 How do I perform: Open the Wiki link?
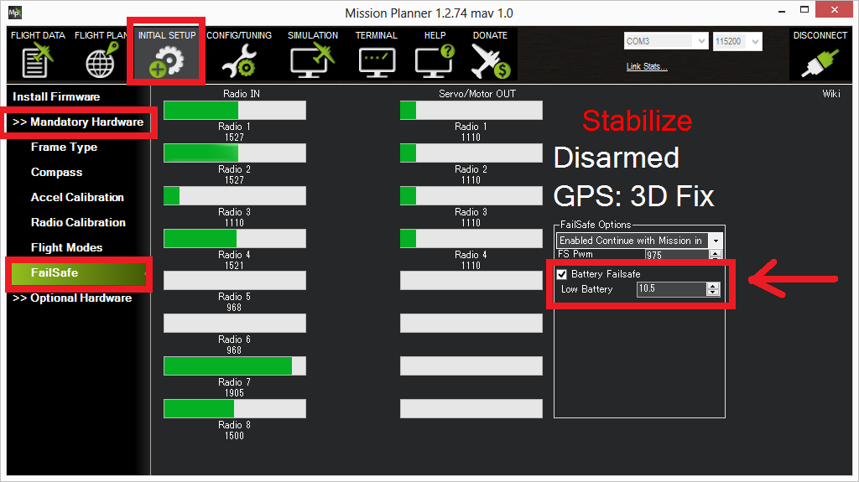tap(830, 94)
